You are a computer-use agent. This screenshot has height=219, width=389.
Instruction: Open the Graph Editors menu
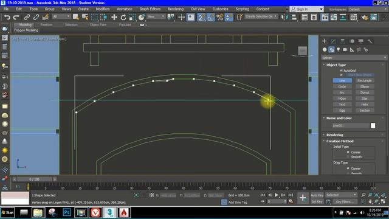pyautogui.click(x=150, y=9)
